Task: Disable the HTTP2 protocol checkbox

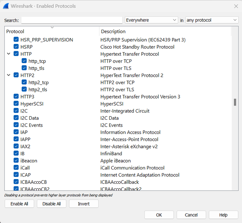Action: (16, 75)
